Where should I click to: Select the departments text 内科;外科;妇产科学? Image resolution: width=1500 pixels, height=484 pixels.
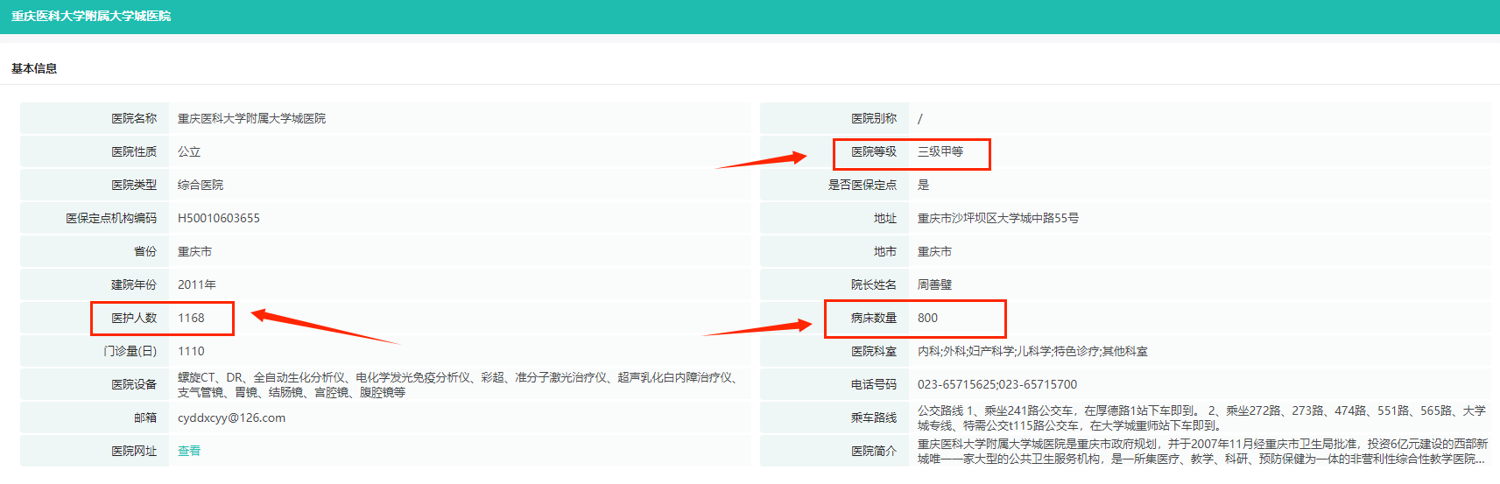click(x=1032, y=351)
